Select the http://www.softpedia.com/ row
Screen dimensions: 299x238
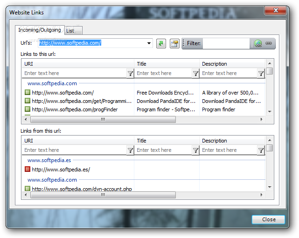143,93
